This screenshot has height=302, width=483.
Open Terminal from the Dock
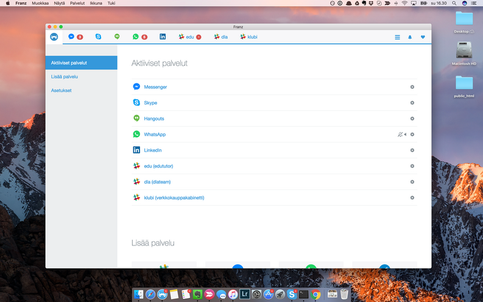303,295
